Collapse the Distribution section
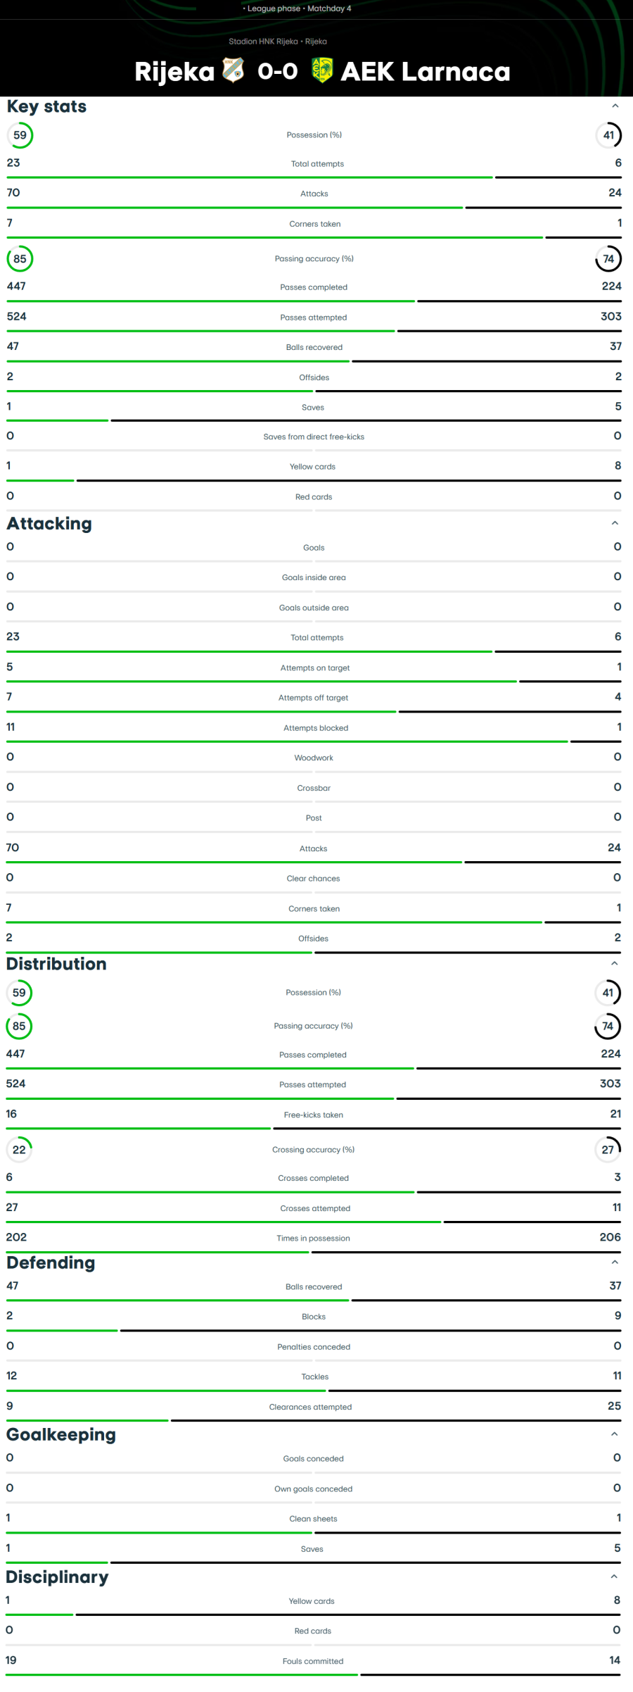633x1692 pixels. coord(615,963)
